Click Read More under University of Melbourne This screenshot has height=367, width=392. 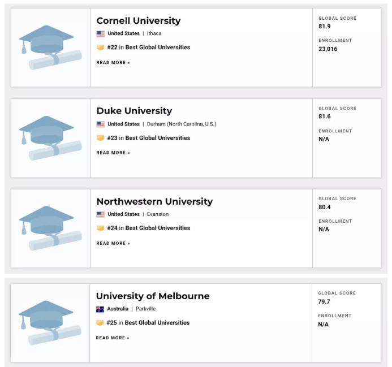tap(113, 338)
